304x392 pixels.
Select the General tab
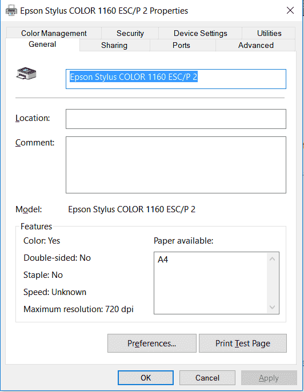[x=42, y=45]
